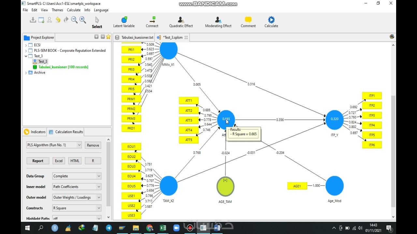Viewport: 417px width, 234px height.
Task: Collapse the Test_3 project node
Action: click(x=26, y=56)
